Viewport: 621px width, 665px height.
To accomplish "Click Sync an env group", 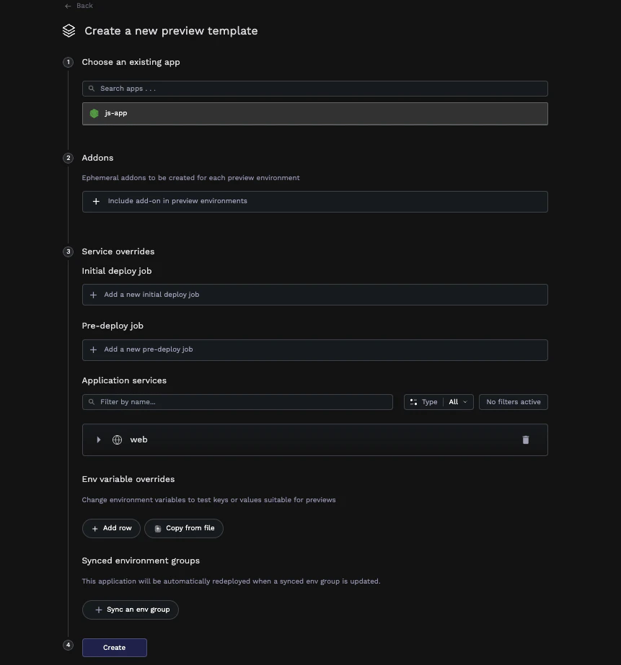I will 130,610.
